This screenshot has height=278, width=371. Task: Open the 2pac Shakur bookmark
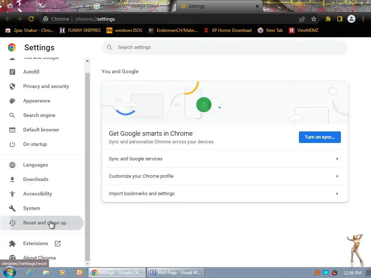pyautogui.click(x=30, y=30)
